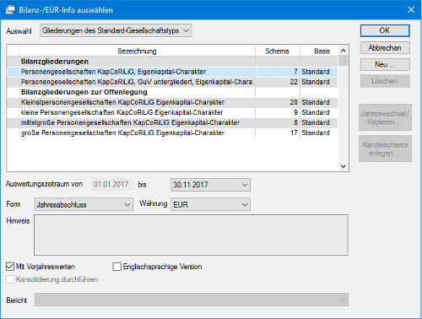422x319 pixels.
Task: Click the Neu ... button
Action: click(x=385, y=64)
